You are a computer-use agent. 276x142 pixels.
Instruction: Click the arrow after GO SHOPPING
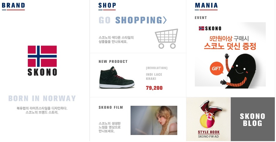165,20
